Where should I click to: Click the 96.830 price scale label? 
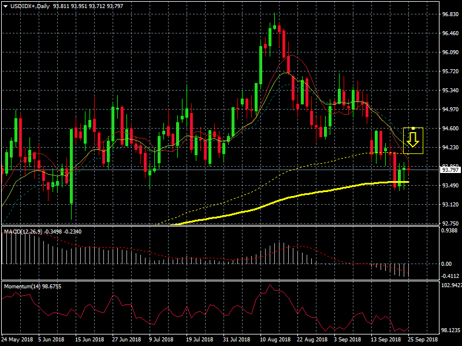click(x=449, y=14)
